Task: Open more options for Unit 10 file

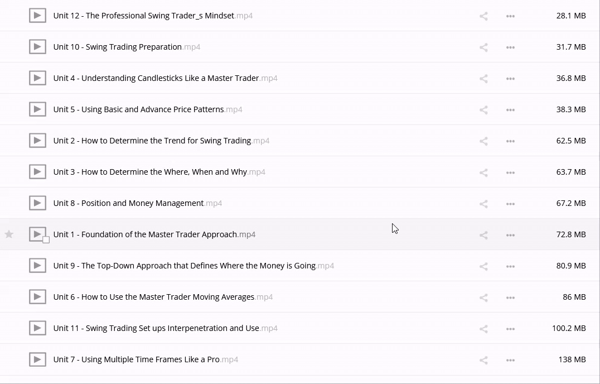Action: pyautogui.click(x=510, y=47)
